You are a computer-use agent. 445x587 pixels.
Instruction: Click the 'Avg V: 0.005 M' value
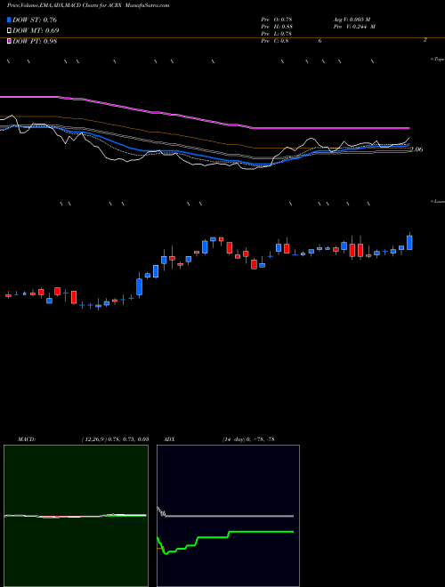pyautogui.click(x=352, y=20)
